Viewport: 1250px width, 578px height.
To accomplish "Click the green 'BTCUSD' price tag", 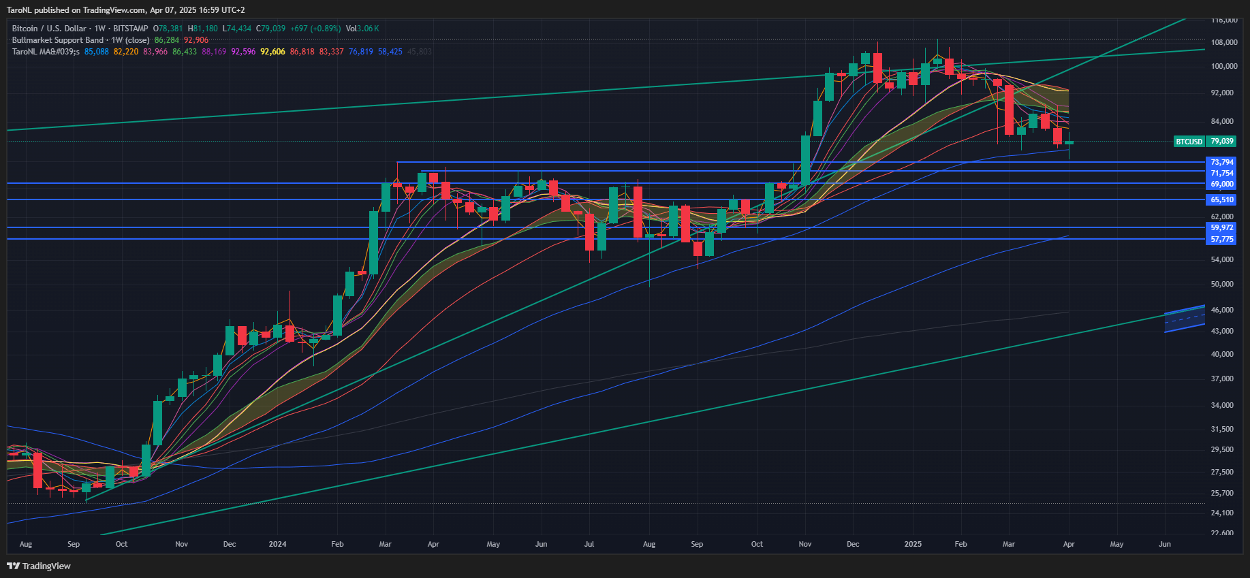I will point(1189,142).
